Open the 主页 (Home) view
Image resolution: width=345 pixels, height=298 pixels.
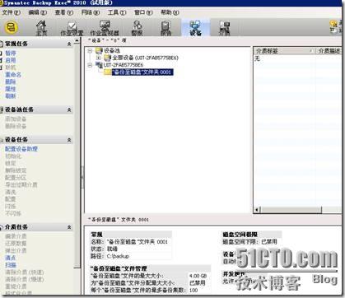pyautogui.click(x=41, y=28)
